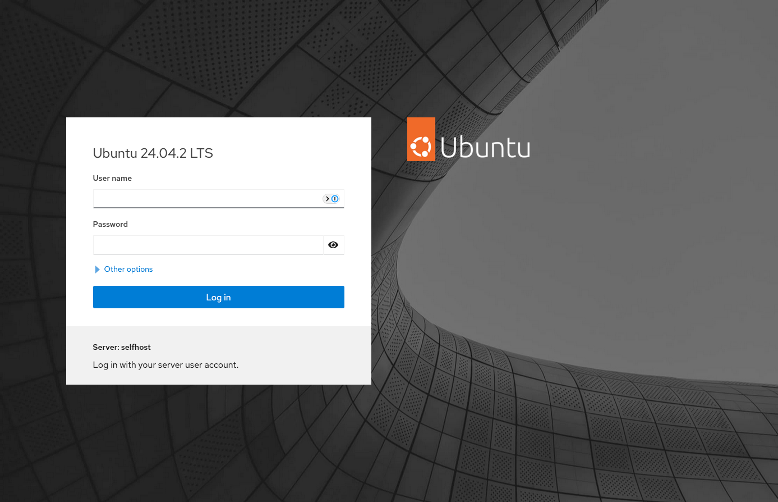
Task: Click the Password label
Action: pos(111,224)
